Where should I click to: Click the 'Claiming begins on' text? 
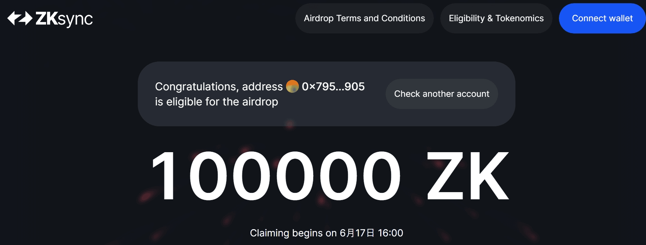pyautogui.click(x=293, y=233)
